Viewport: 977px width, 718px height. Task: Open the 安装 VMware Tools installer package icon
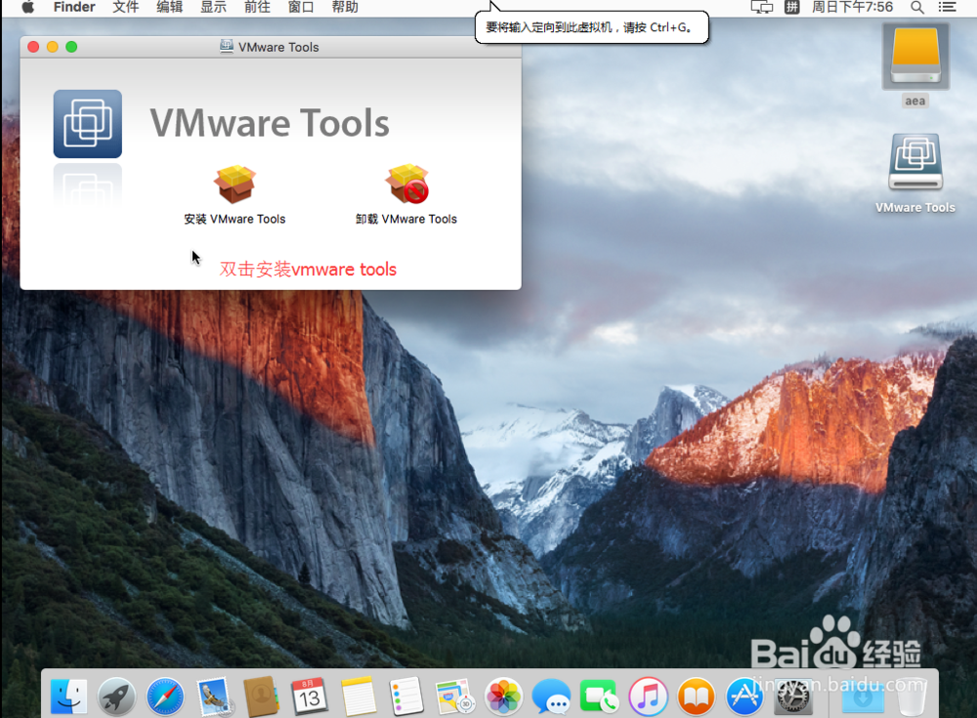coord(234,186)
